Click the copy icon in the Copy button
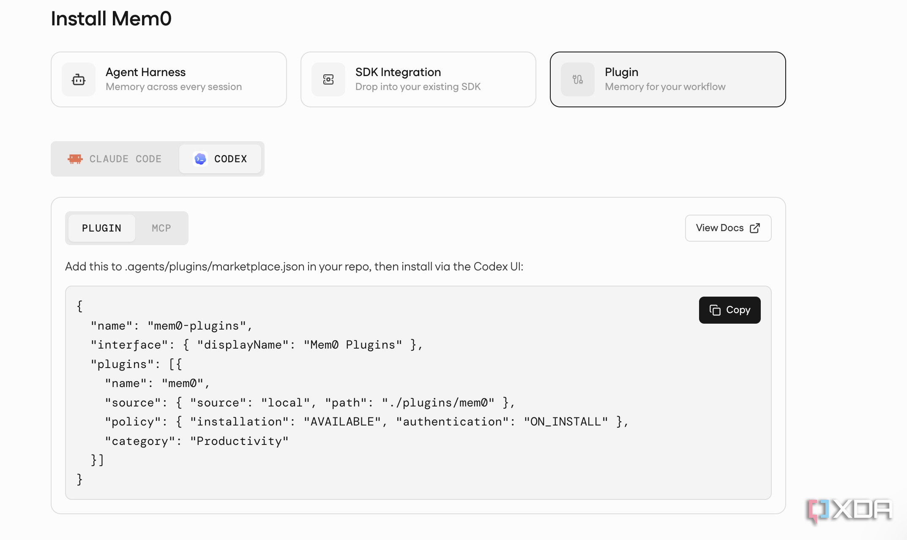This screenshot has height=540, width=907. pos(715,310)
